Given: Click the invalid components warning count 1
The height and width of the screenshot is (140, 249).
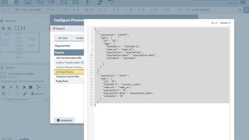Looking at the screenshot, I should (102, 10).
